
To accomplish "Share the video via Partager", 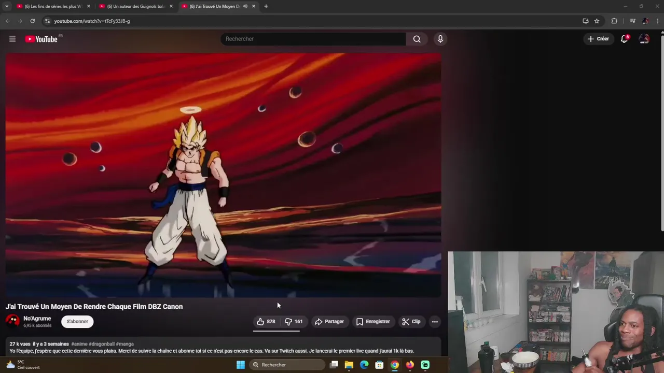I will pos(329,322).
